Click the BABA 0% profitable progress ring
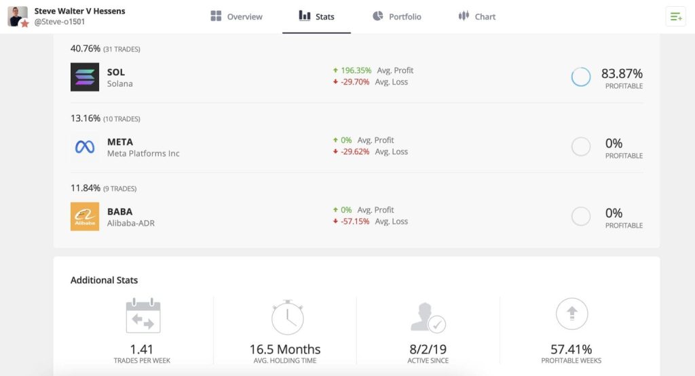 (581, 217)
